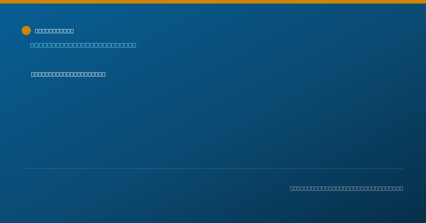
Task: Click the right end of the horizontal divider line
Action: (x=403, y=168)
